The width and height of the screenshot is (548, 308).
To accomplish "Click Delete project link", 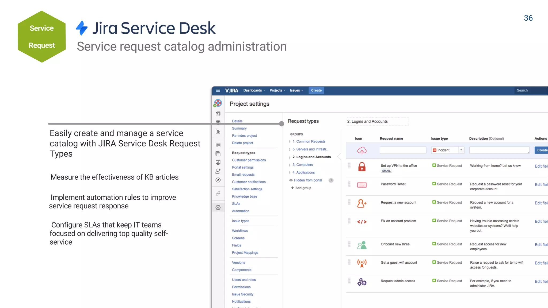I will pos(242,143).
